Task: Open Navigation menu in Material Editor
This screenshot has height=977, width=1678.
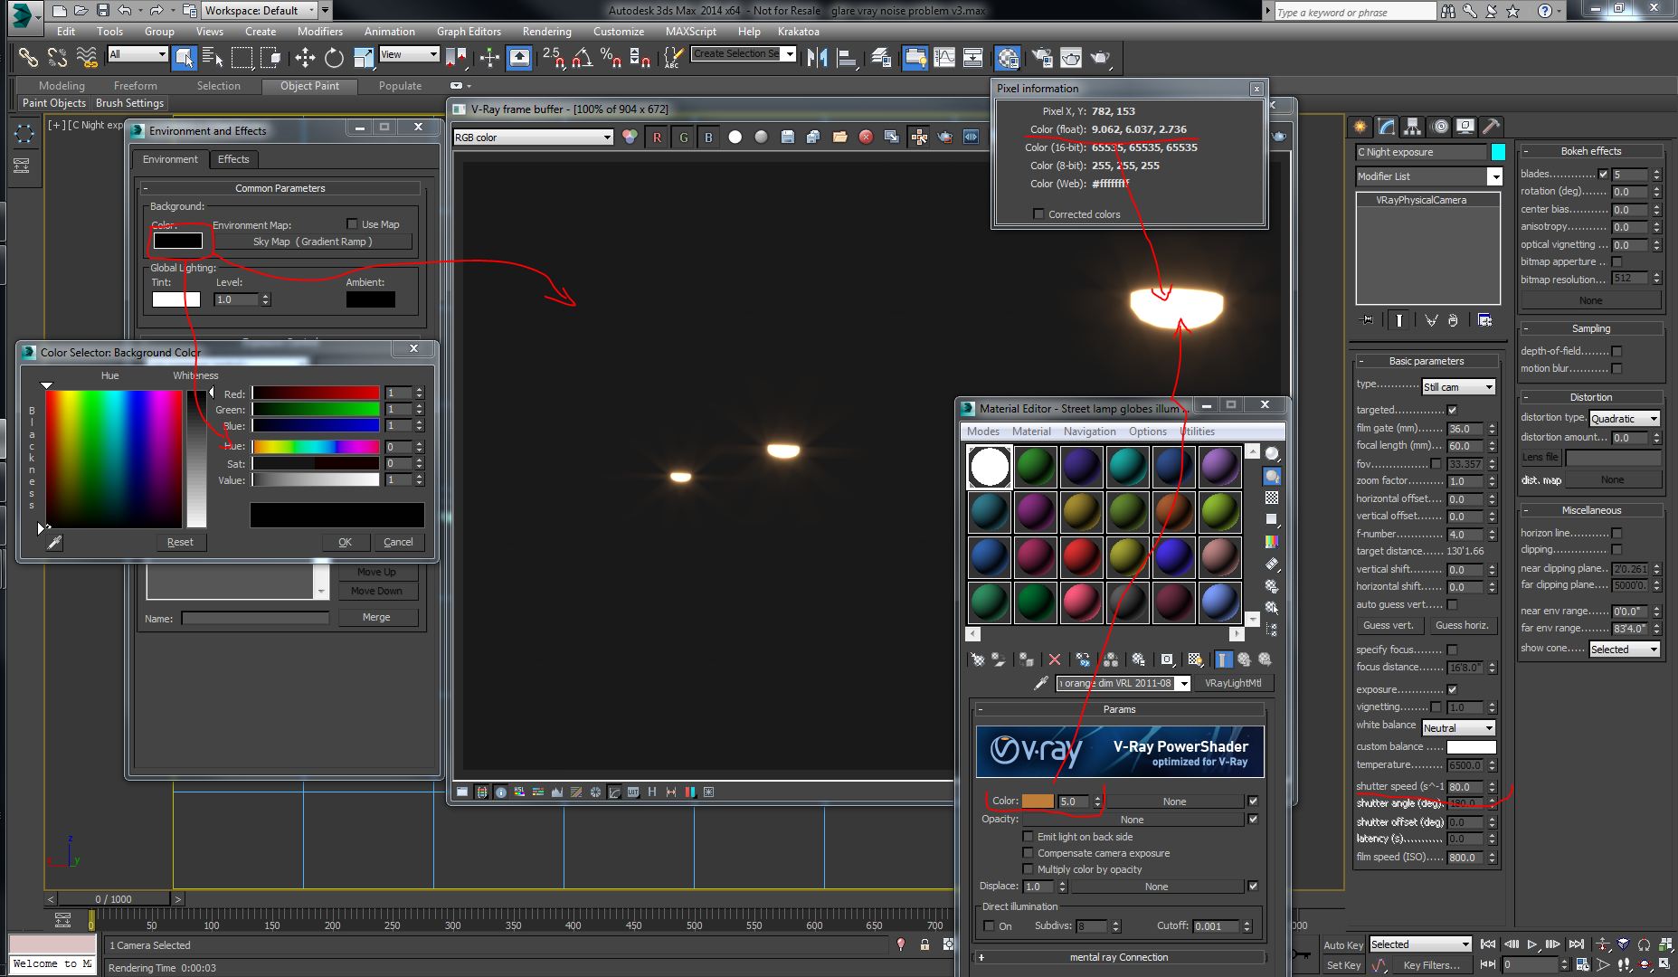Action: [x=1089, y=432]
